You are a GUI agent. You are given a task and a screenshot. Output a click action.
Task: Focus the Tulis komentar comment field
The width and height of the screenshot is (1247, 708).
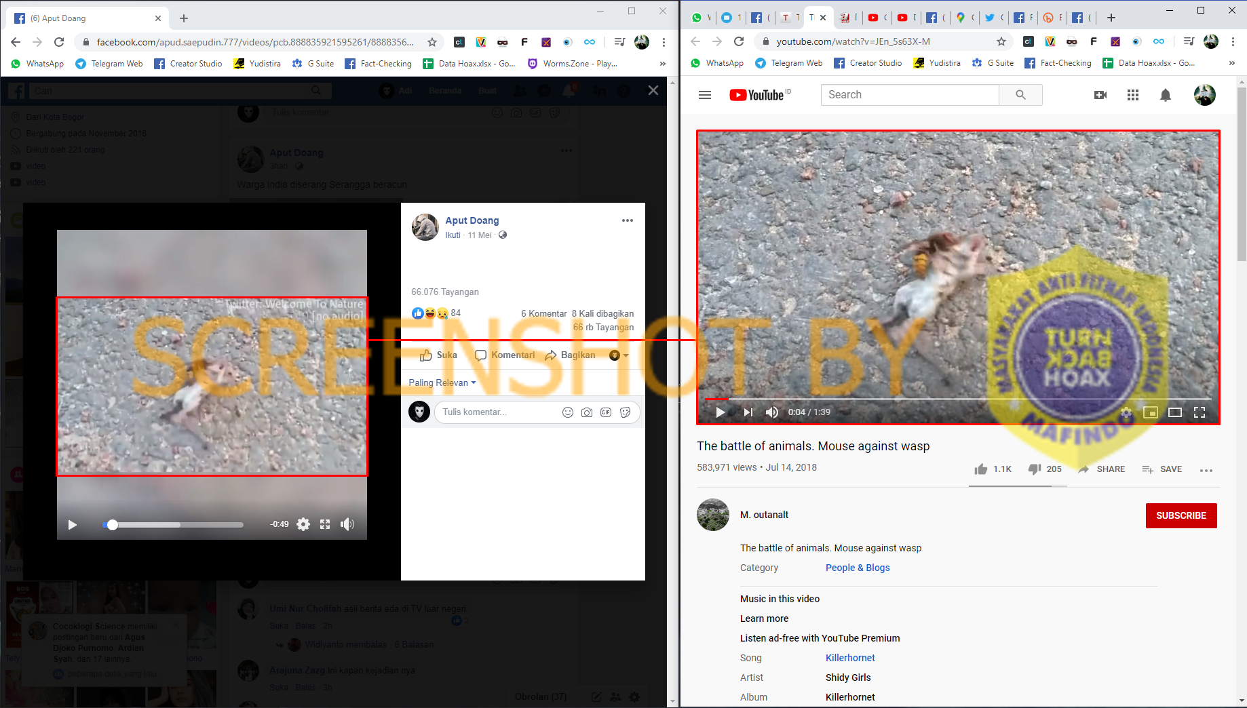pyautogui.click(x=499, y=412)
